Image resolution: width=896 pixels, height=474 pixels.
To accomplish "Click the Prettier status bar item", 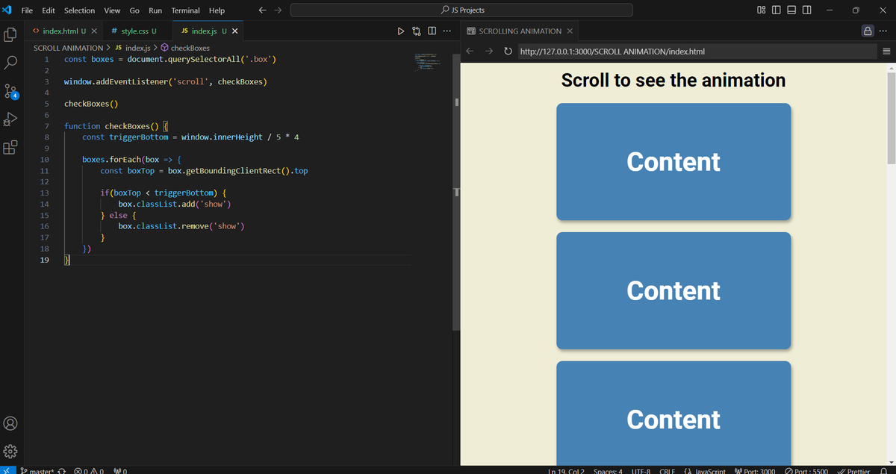I will (853, 471).
